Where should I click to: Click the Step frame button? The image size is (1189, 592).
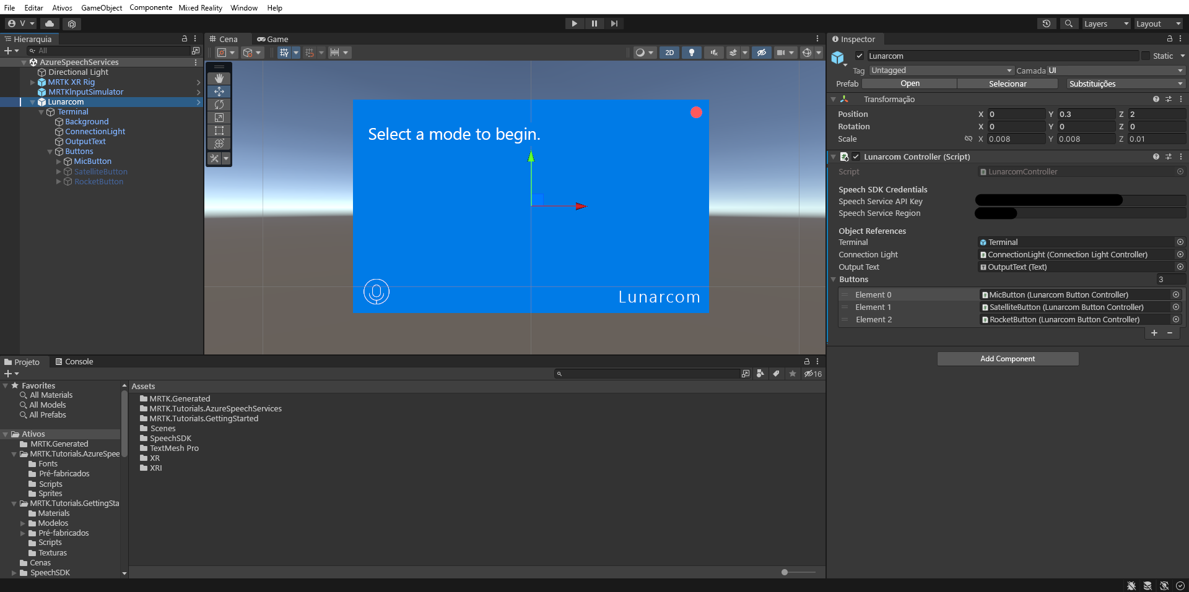point(614,23)
